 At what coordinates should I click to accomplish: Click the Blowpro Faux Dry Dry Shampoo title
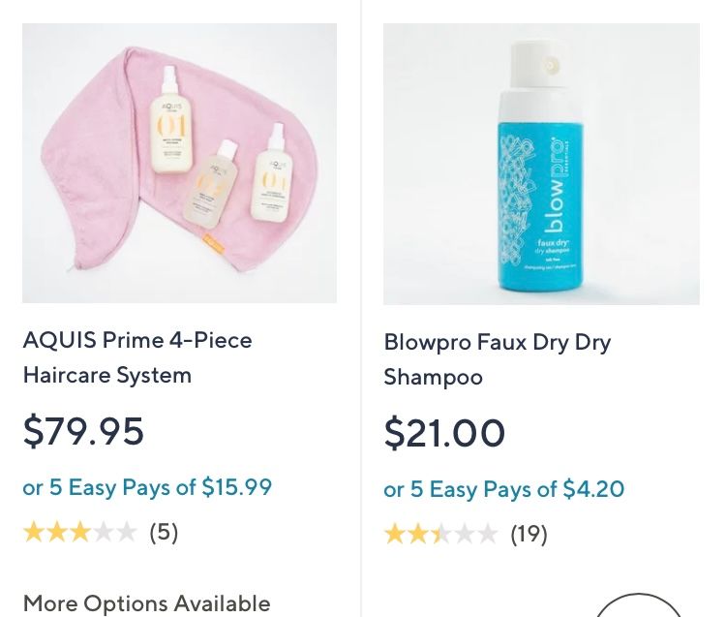pyautogui.click(x=497, y=358)
